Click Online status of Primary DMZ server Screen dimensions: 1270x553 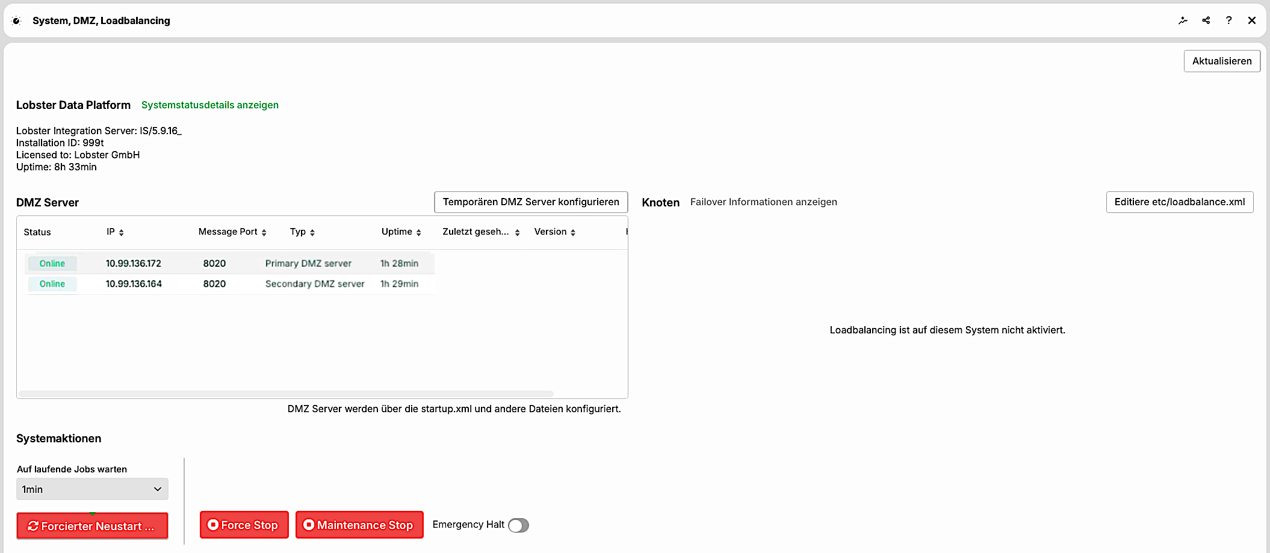click(52, 264)
